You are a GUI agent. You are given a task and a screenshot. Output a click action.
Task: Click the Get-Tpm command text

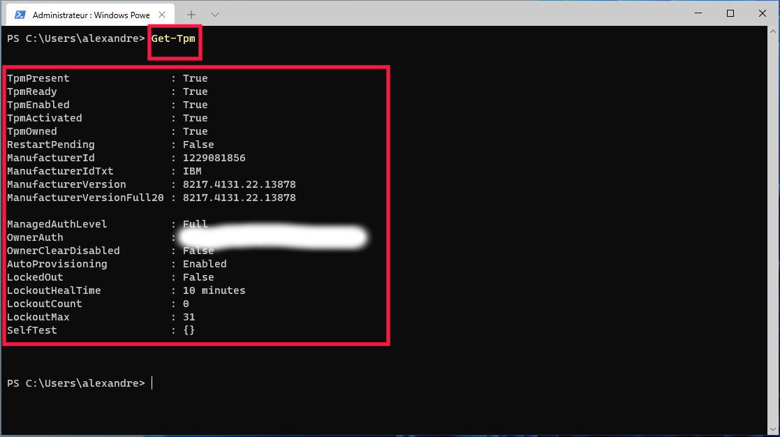click(173, 38)
